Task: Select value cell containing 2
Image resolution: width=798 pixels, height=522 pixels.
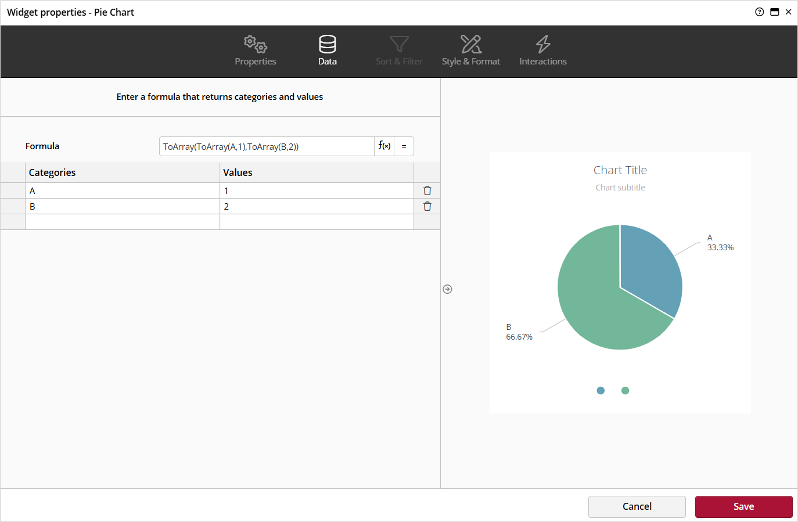Action: tap(317, 206)
